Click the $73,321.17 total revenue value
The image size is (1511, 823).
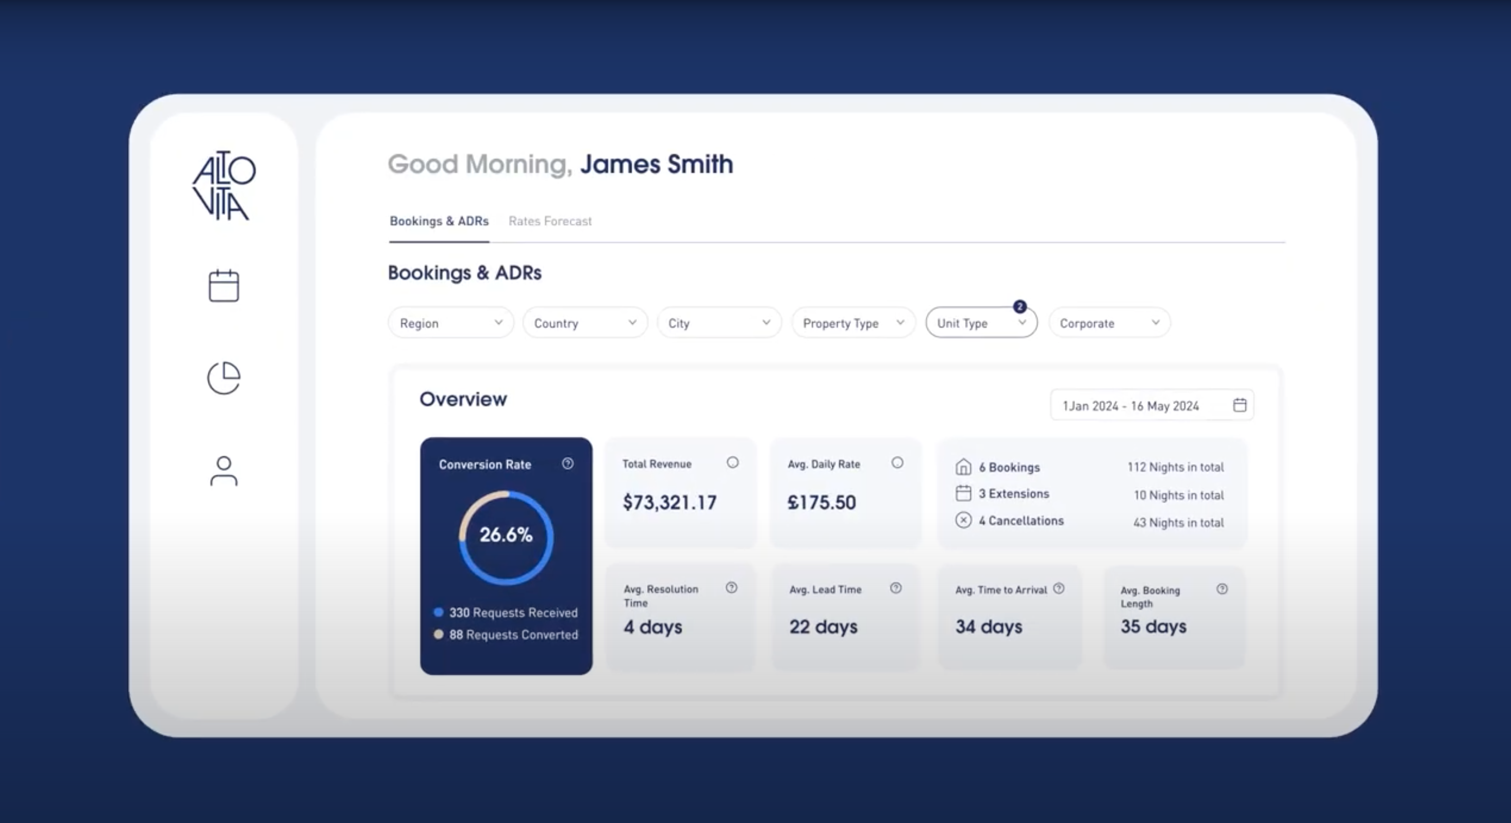click(669, 502)
